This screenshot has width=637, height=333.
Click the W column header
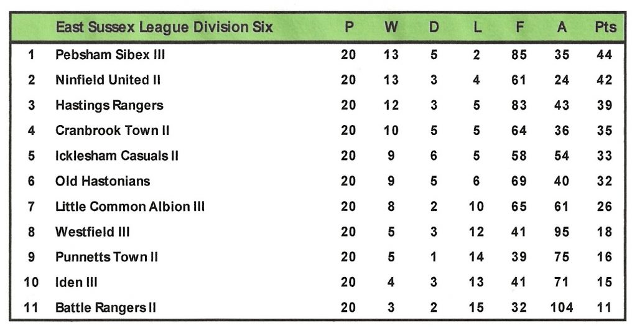(x=391, y=27)
